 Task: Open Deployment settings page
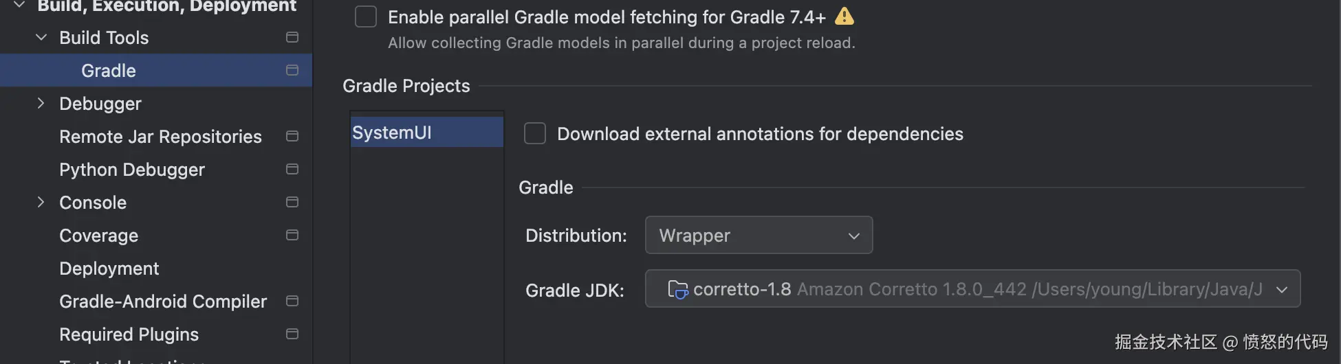[109, 269]
